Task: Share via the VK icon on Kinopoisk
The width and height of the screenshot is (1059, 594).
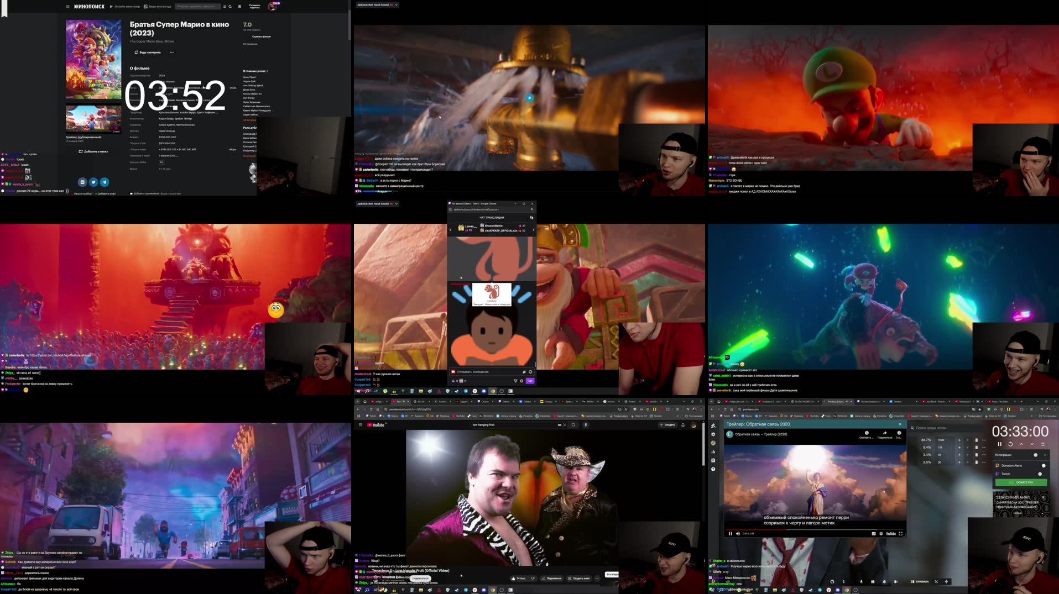Action: (82, 182)
